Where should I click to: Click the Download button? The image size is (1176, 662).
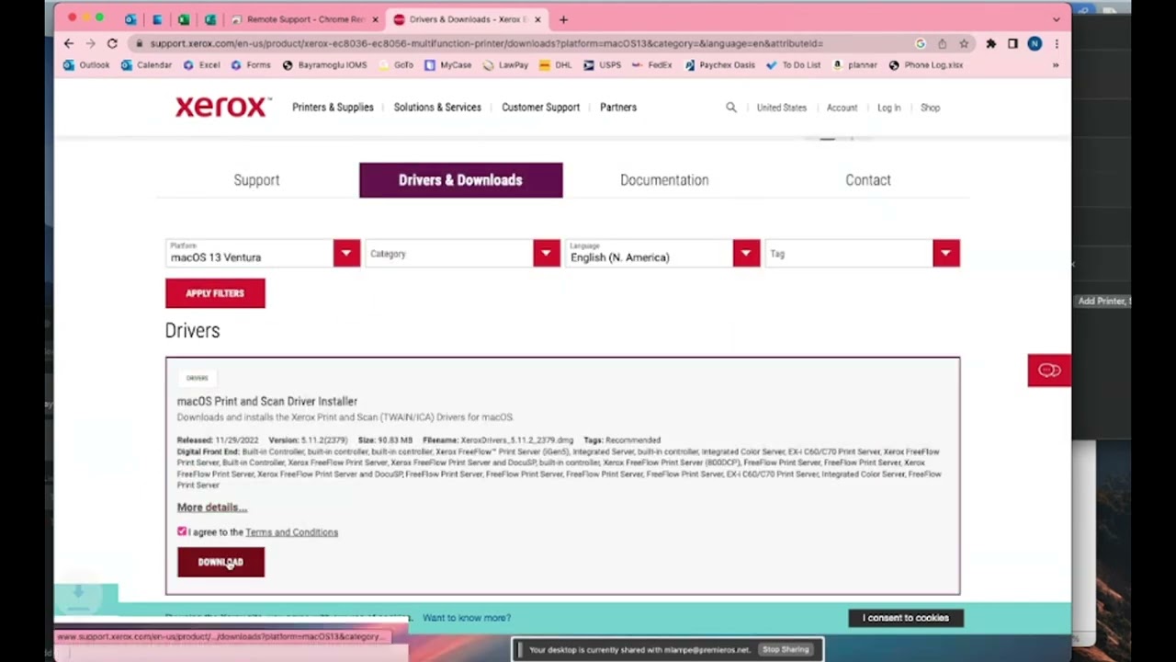pyautogui.click(x=220, y=562)
